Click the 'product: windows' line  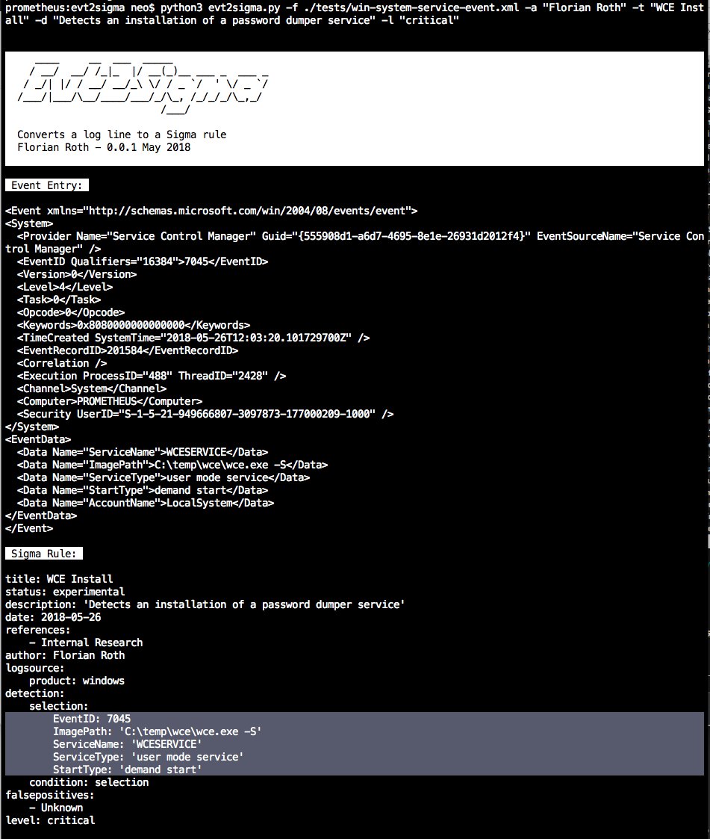pos(77,681)
